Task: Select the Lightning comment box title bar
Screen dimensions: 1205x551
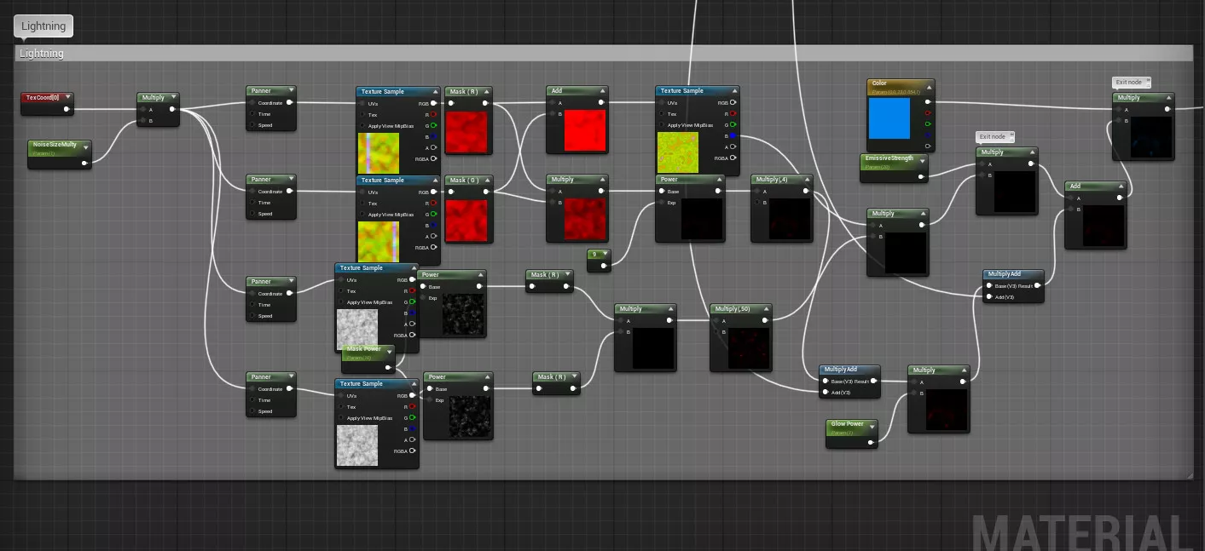Action: pos(597,54)
